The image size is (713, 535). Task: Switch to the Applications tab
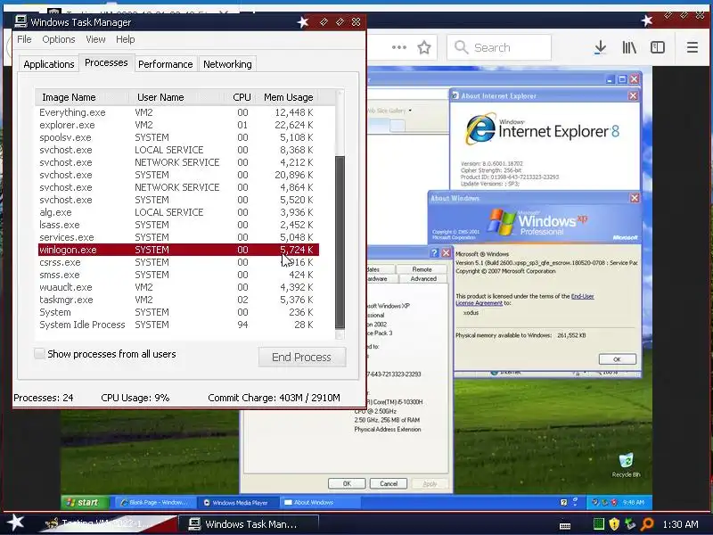49,64
